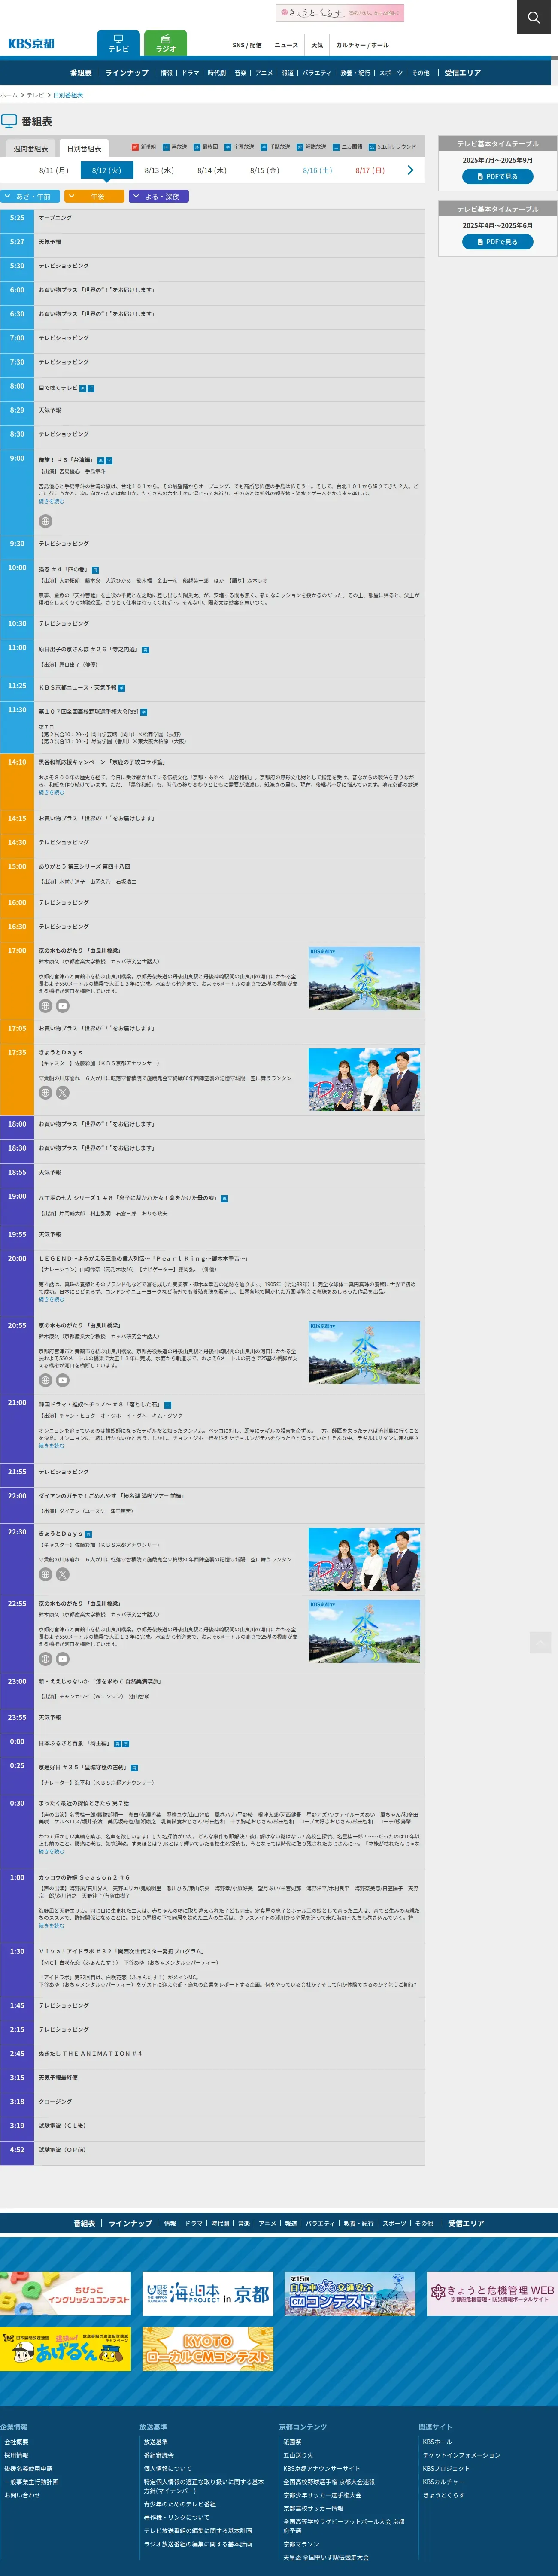Open YouTube icon of 17:00 京の水ものがたり
This screenshot has width=558, height=2576.
[x=62, y=1006]
